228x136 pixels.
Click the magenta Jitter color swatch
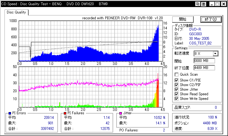(121, 113)
